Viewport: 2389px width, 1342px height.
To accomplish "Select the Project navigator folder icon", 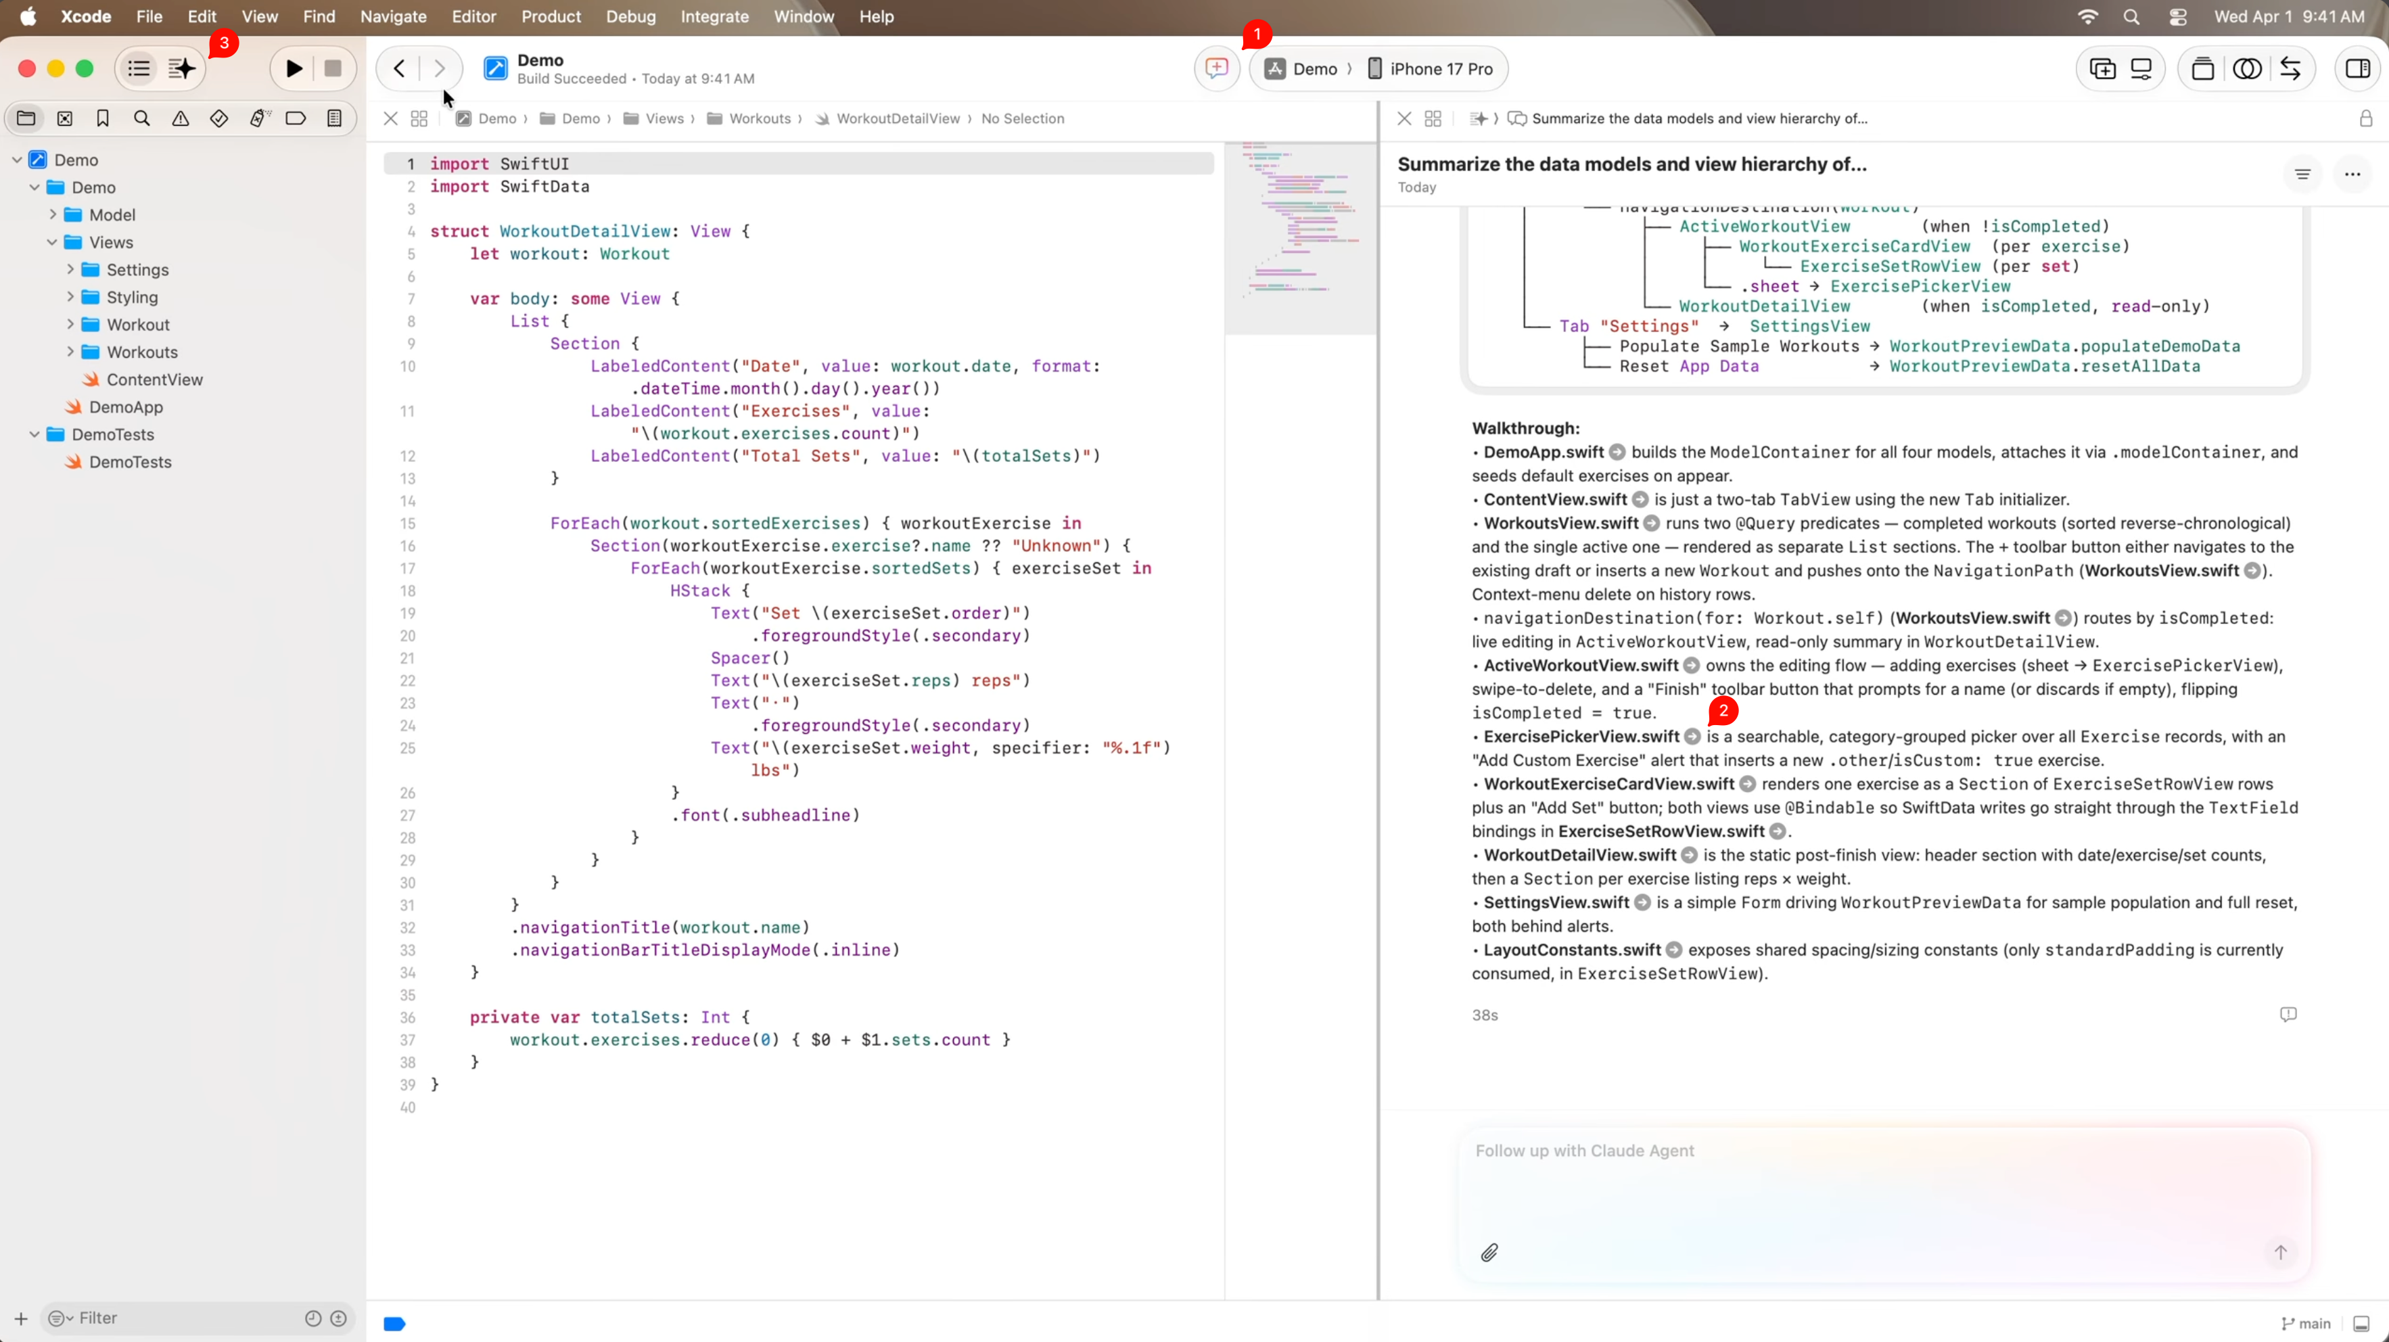I will click(26, 118).
